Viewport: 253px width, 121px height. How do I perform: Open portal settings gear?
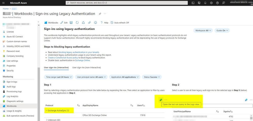pyautogui.click(x=211, y=3)
